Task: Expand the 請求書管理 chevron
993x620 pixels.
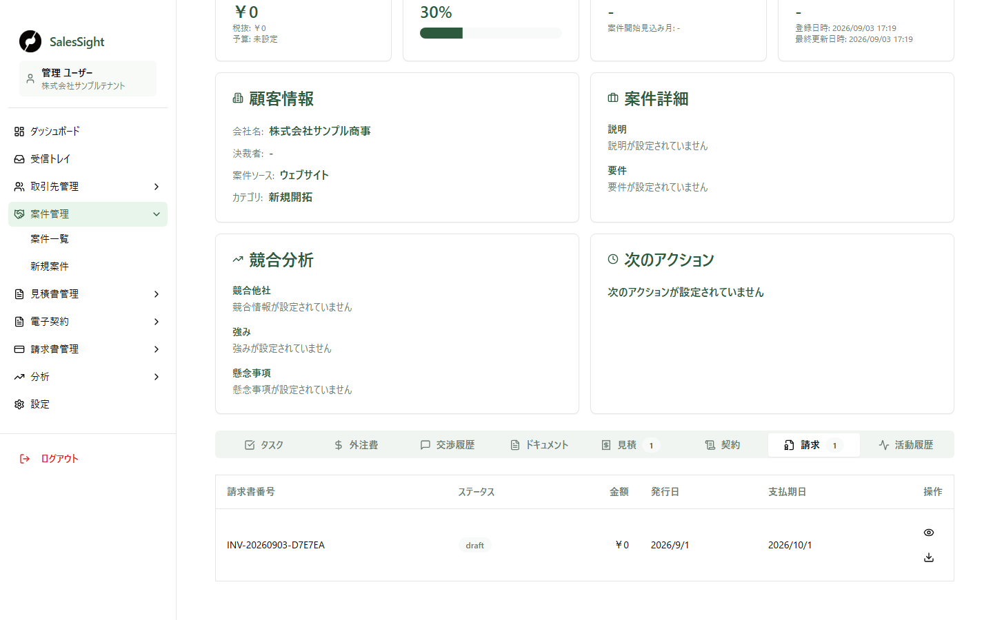Action: [157, 349]
